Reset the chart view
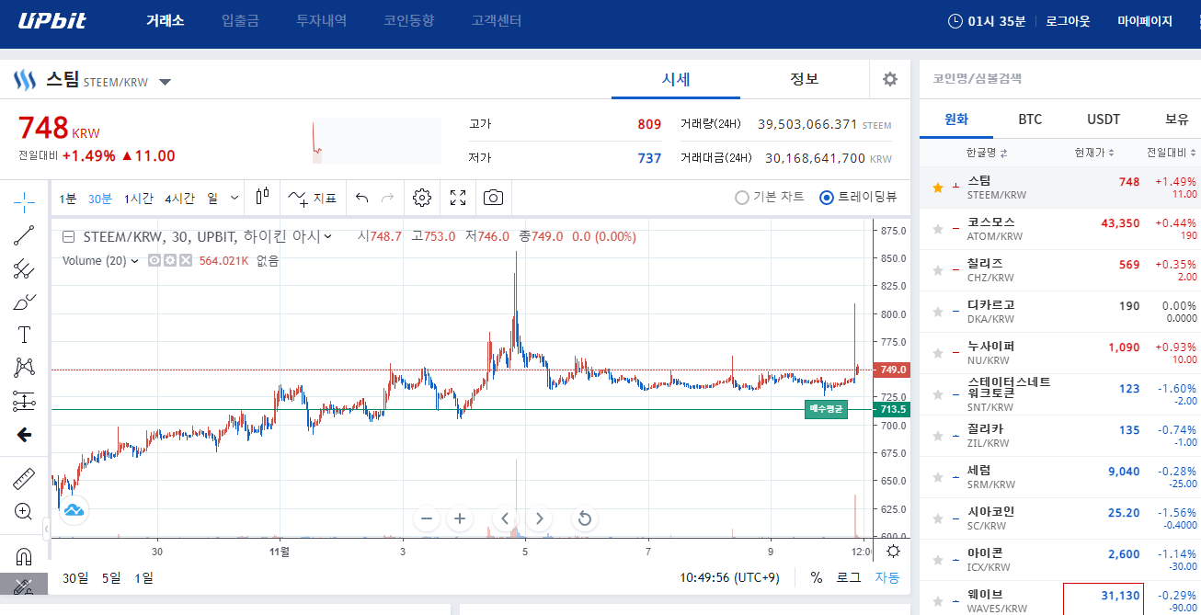 point(584,518)
